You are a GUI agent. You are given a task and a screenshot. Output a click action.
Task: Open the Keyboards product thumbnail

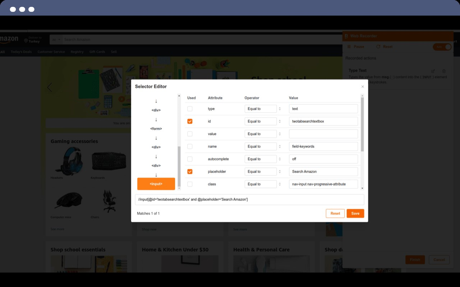tap(109, 160)
